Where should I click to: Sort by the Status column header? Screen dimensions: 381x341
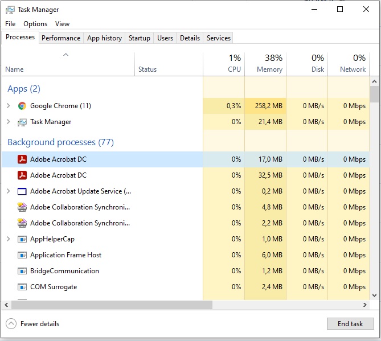(169, 64)
